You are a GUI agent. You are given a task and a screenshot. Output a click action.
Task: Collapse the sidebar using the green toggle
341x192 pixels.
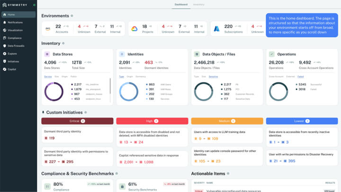click(x=34, y=5)
